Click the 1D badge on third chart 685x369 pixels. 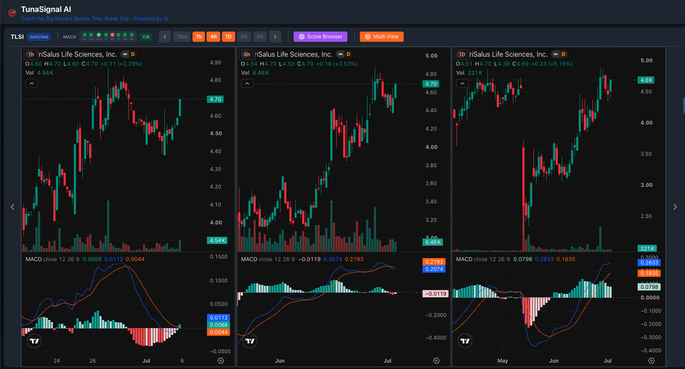[462, 54]
